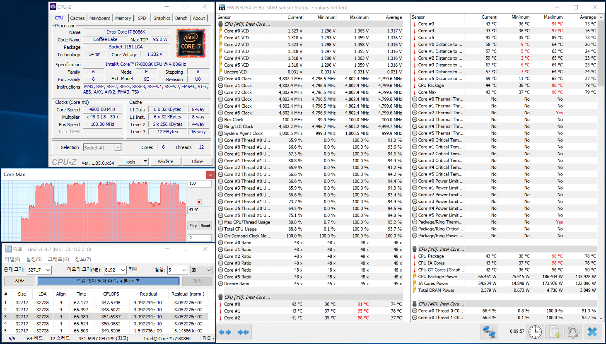Click the Tools button in CPU-Z
The image size is (606, 344).
130,161
